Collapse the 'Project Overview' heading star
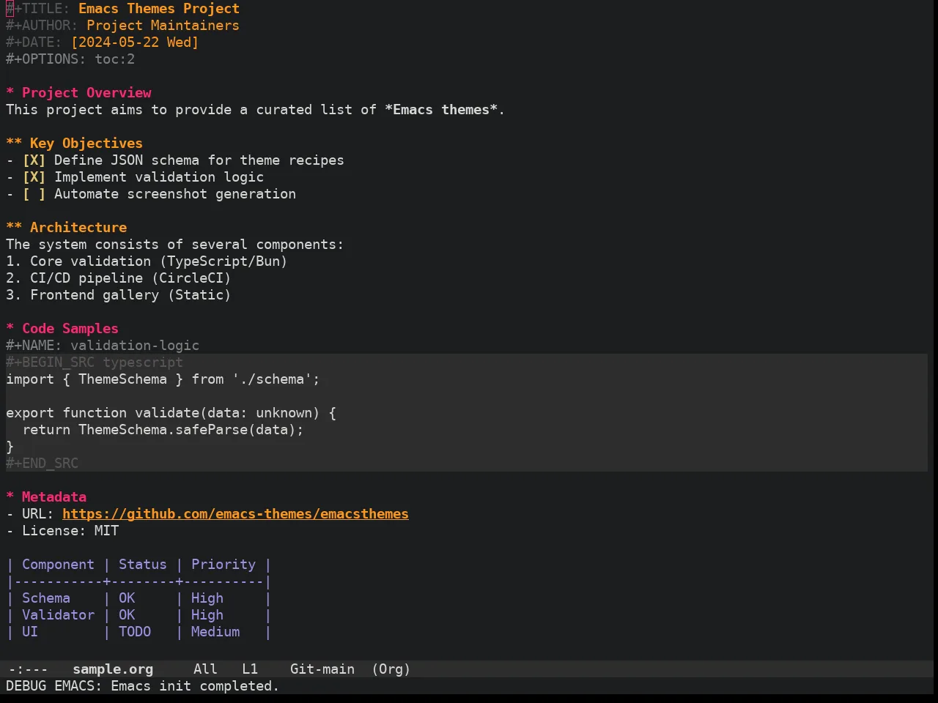The image size is (938, 703). [x=10, y=93]
